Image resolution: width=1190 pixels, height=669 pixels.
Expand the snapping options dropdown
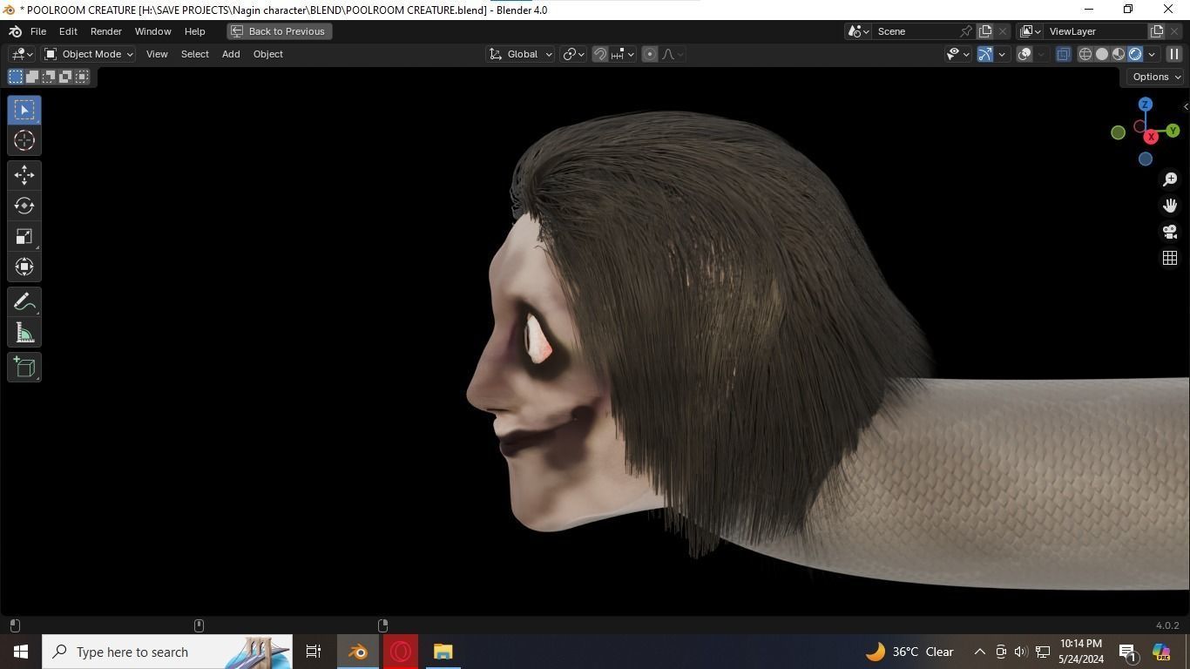[x=622, y=54]
